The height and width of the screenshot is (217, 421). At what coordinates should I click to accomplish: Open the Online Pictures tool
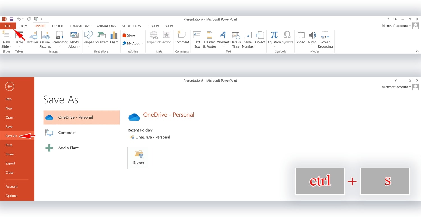point(45,40)
